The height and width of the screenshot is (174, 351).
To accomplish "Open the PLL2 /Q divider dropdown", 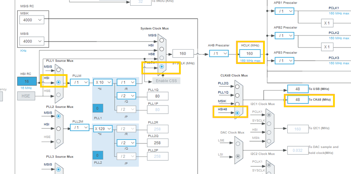I will pyautogui.click(x=126, y=143).
